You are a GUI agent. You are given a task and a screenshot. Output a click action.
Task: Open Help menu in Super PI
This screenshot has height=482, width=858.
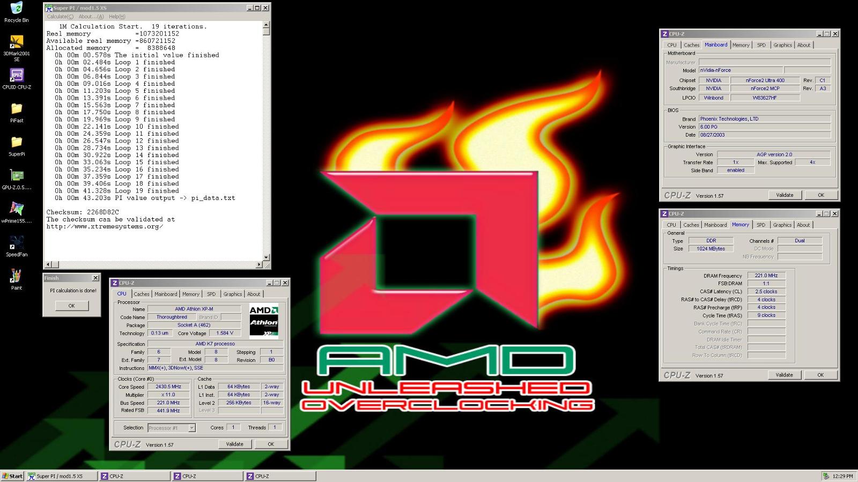pyautogui.click(x=117, y=17)
